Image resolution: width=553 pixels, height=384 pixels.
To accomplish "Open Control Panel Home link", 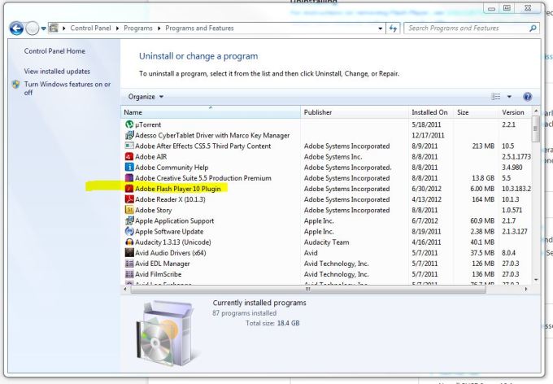I will [x=54, y=51].
